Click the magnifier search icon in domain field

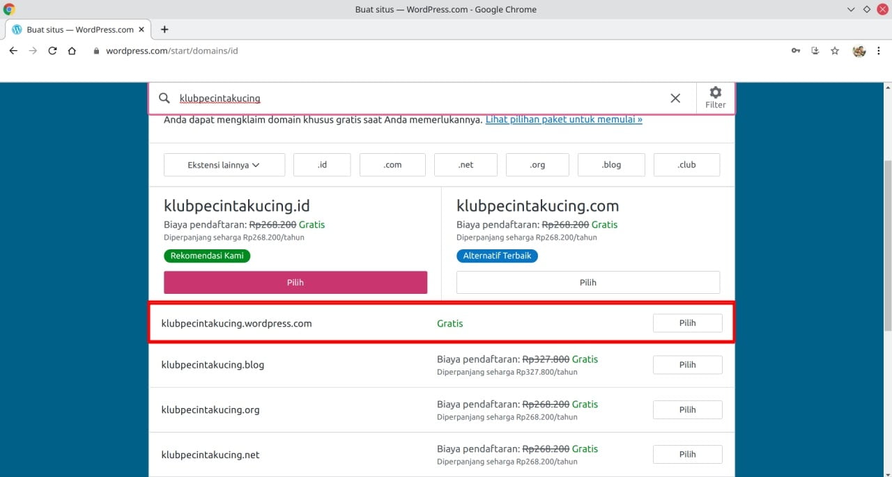click(x=164, y=98)
